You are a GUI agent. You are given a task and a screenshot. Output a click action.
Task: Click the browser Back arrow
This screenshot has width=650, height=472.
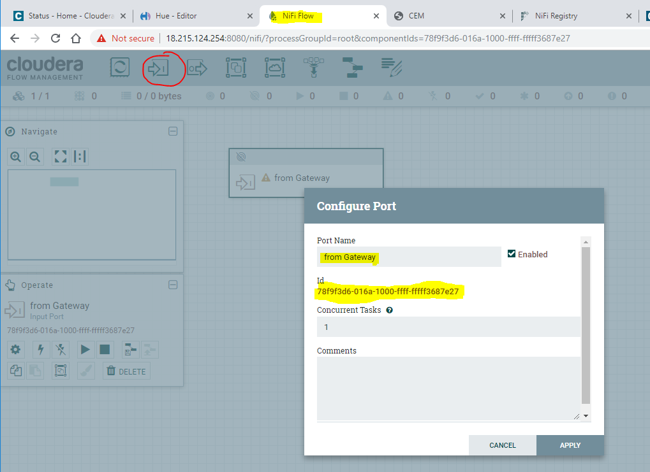(15, 38)
